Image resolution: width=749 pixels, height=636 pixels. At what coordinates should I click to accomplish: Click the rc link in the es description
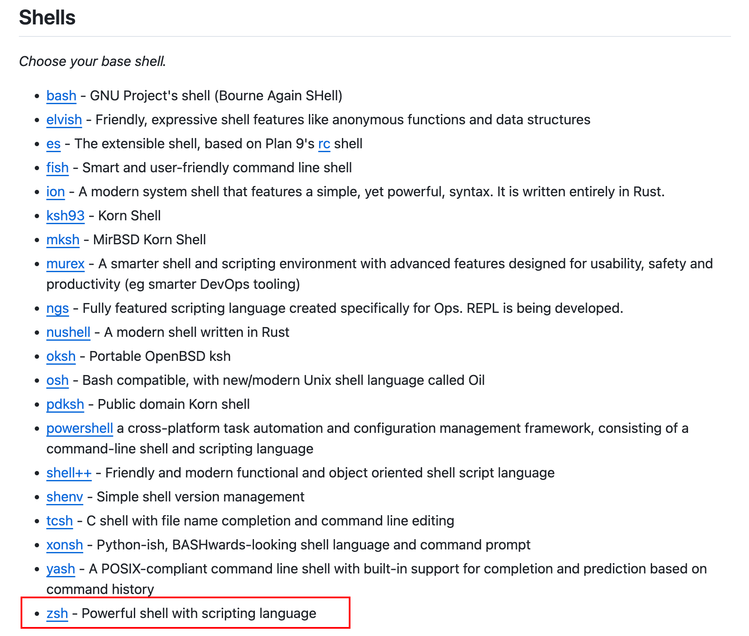pyautogui.click(x=324, y=144)
